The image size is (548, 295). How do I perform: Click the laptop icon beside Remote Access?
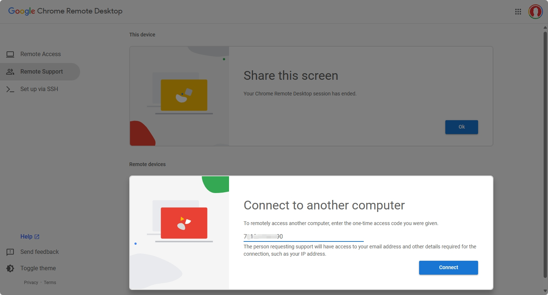click(10, 54)
